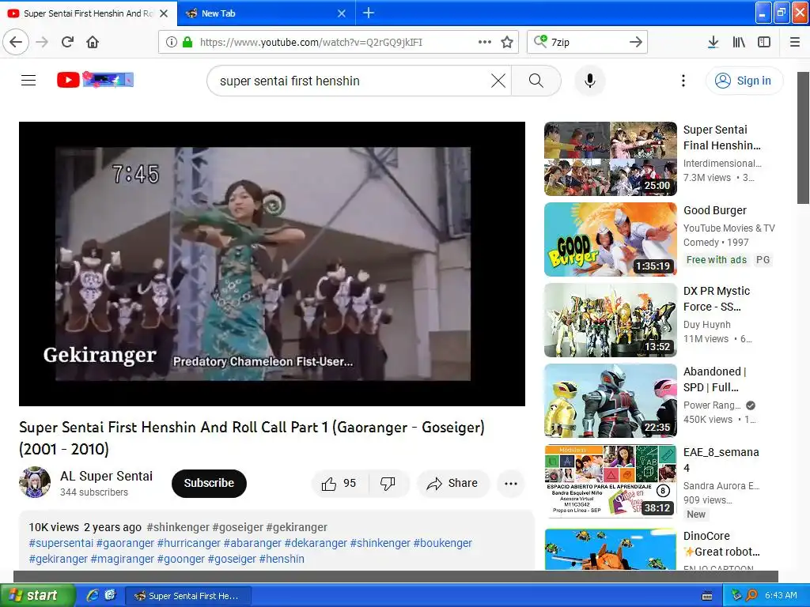Open the browser downloads arrow icon
This screenshot has height=607, width=810.
coord(713,42)
